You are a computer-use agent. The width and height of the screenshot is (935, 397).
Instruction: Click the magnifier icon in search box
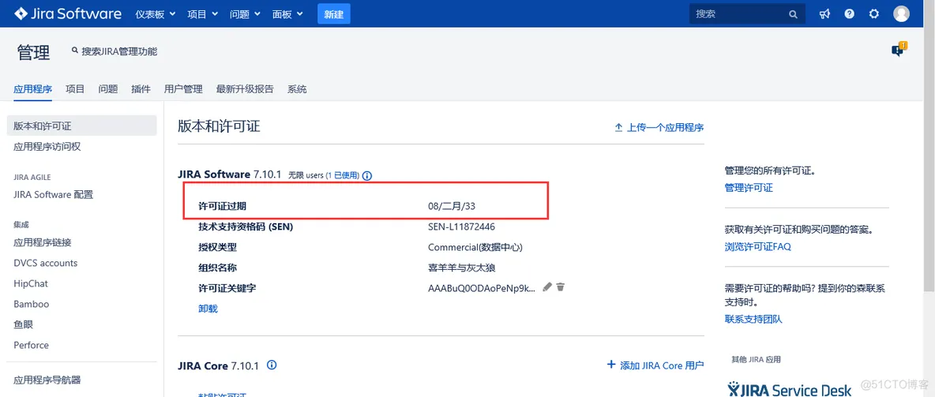click(x=793, y=14)
